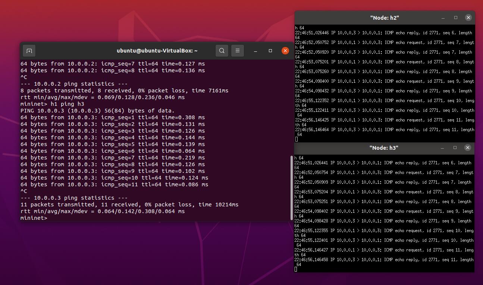Minimize the "Node: h2" window
Screen dimensions: 483x285
click(443, 18)
